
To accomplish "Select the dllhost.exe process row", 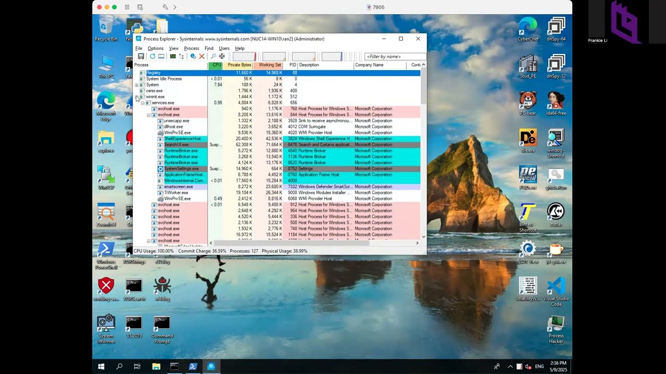I will (x=277, y=127).
